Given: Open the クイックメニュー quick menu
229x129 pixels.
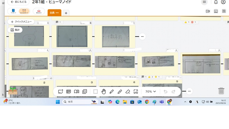Looking at the screenshot, I should click(21, 22).
